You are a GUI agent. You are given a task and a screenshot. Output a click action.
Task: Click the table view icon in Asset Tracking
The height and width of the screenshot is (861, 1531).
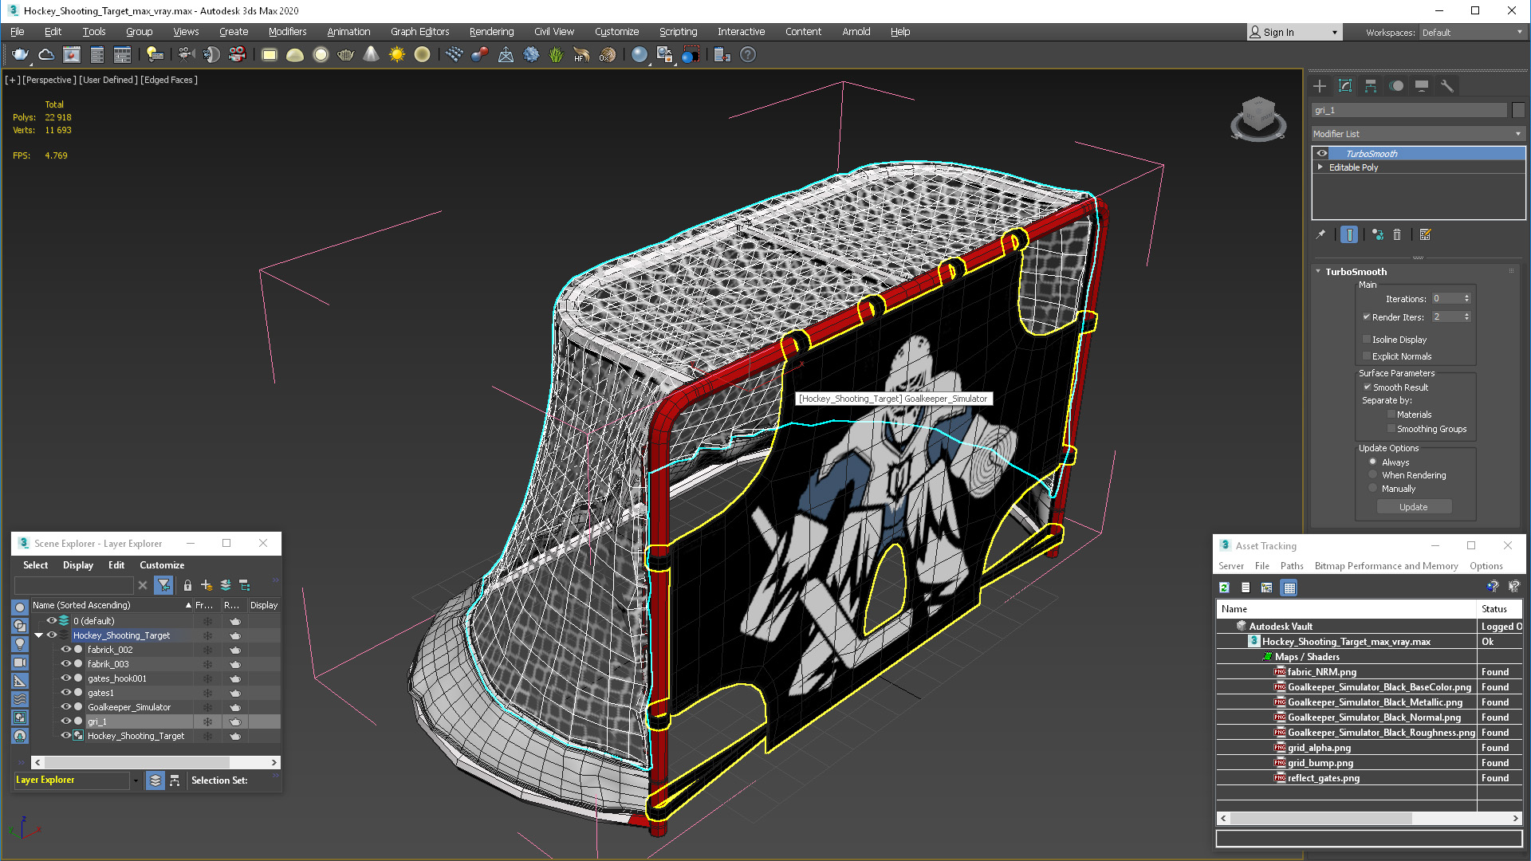point(1289,588)
